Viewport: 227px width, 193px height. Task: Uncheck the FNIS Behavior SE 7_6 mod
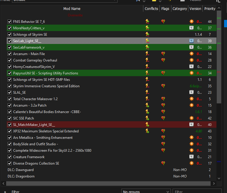(x=10, y=22)
